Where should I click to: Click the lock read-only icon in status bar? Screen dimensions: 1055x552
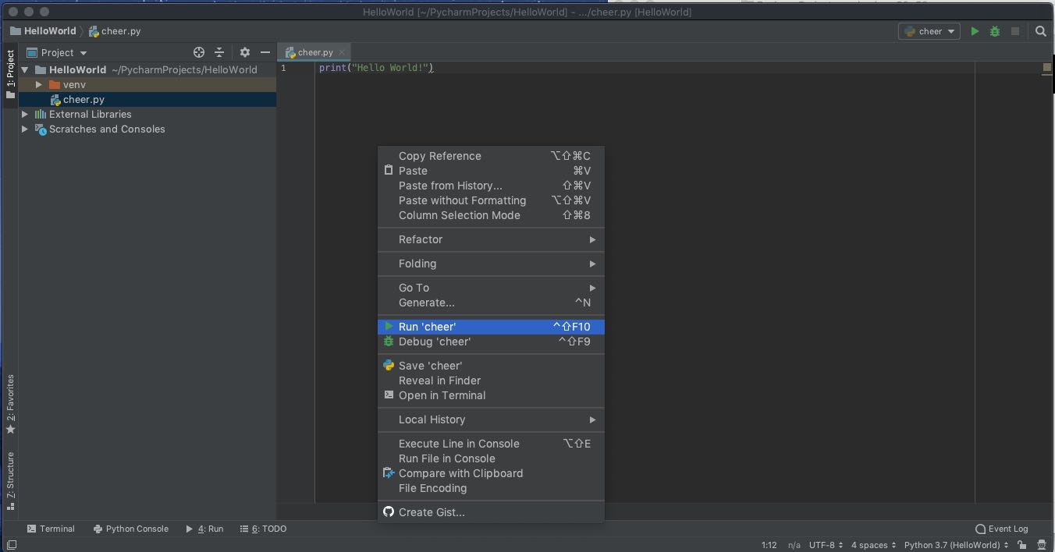1022,545
